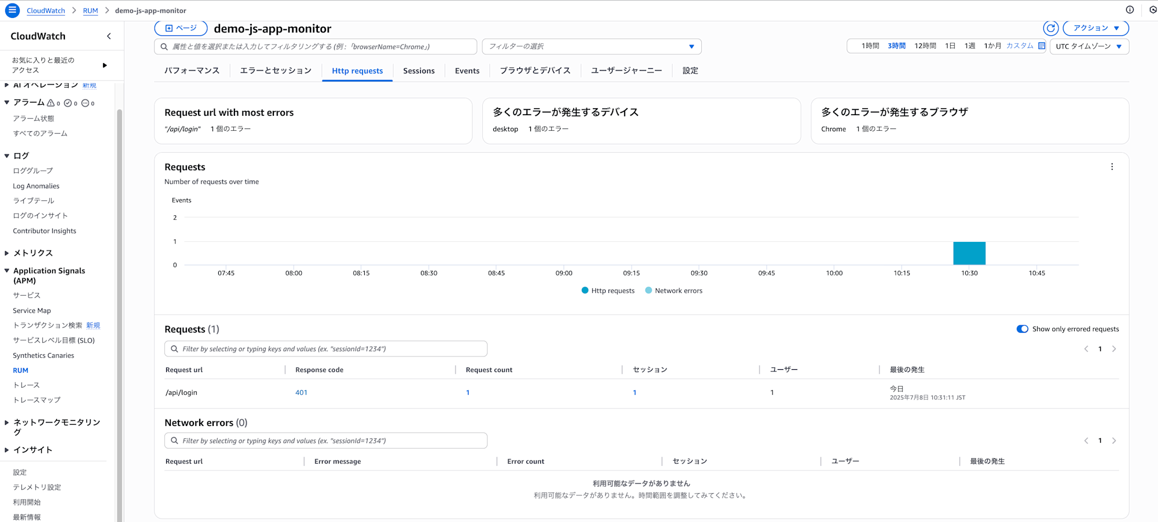Go to next page of Network errors
The width and height of the screenshot is (1158, 522).
coord(1114,441)
